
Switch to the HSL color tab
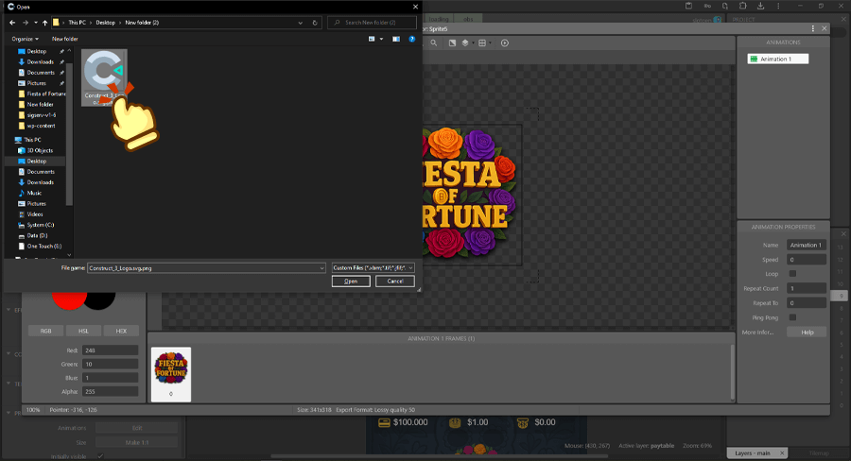click(x=83, y=331)
